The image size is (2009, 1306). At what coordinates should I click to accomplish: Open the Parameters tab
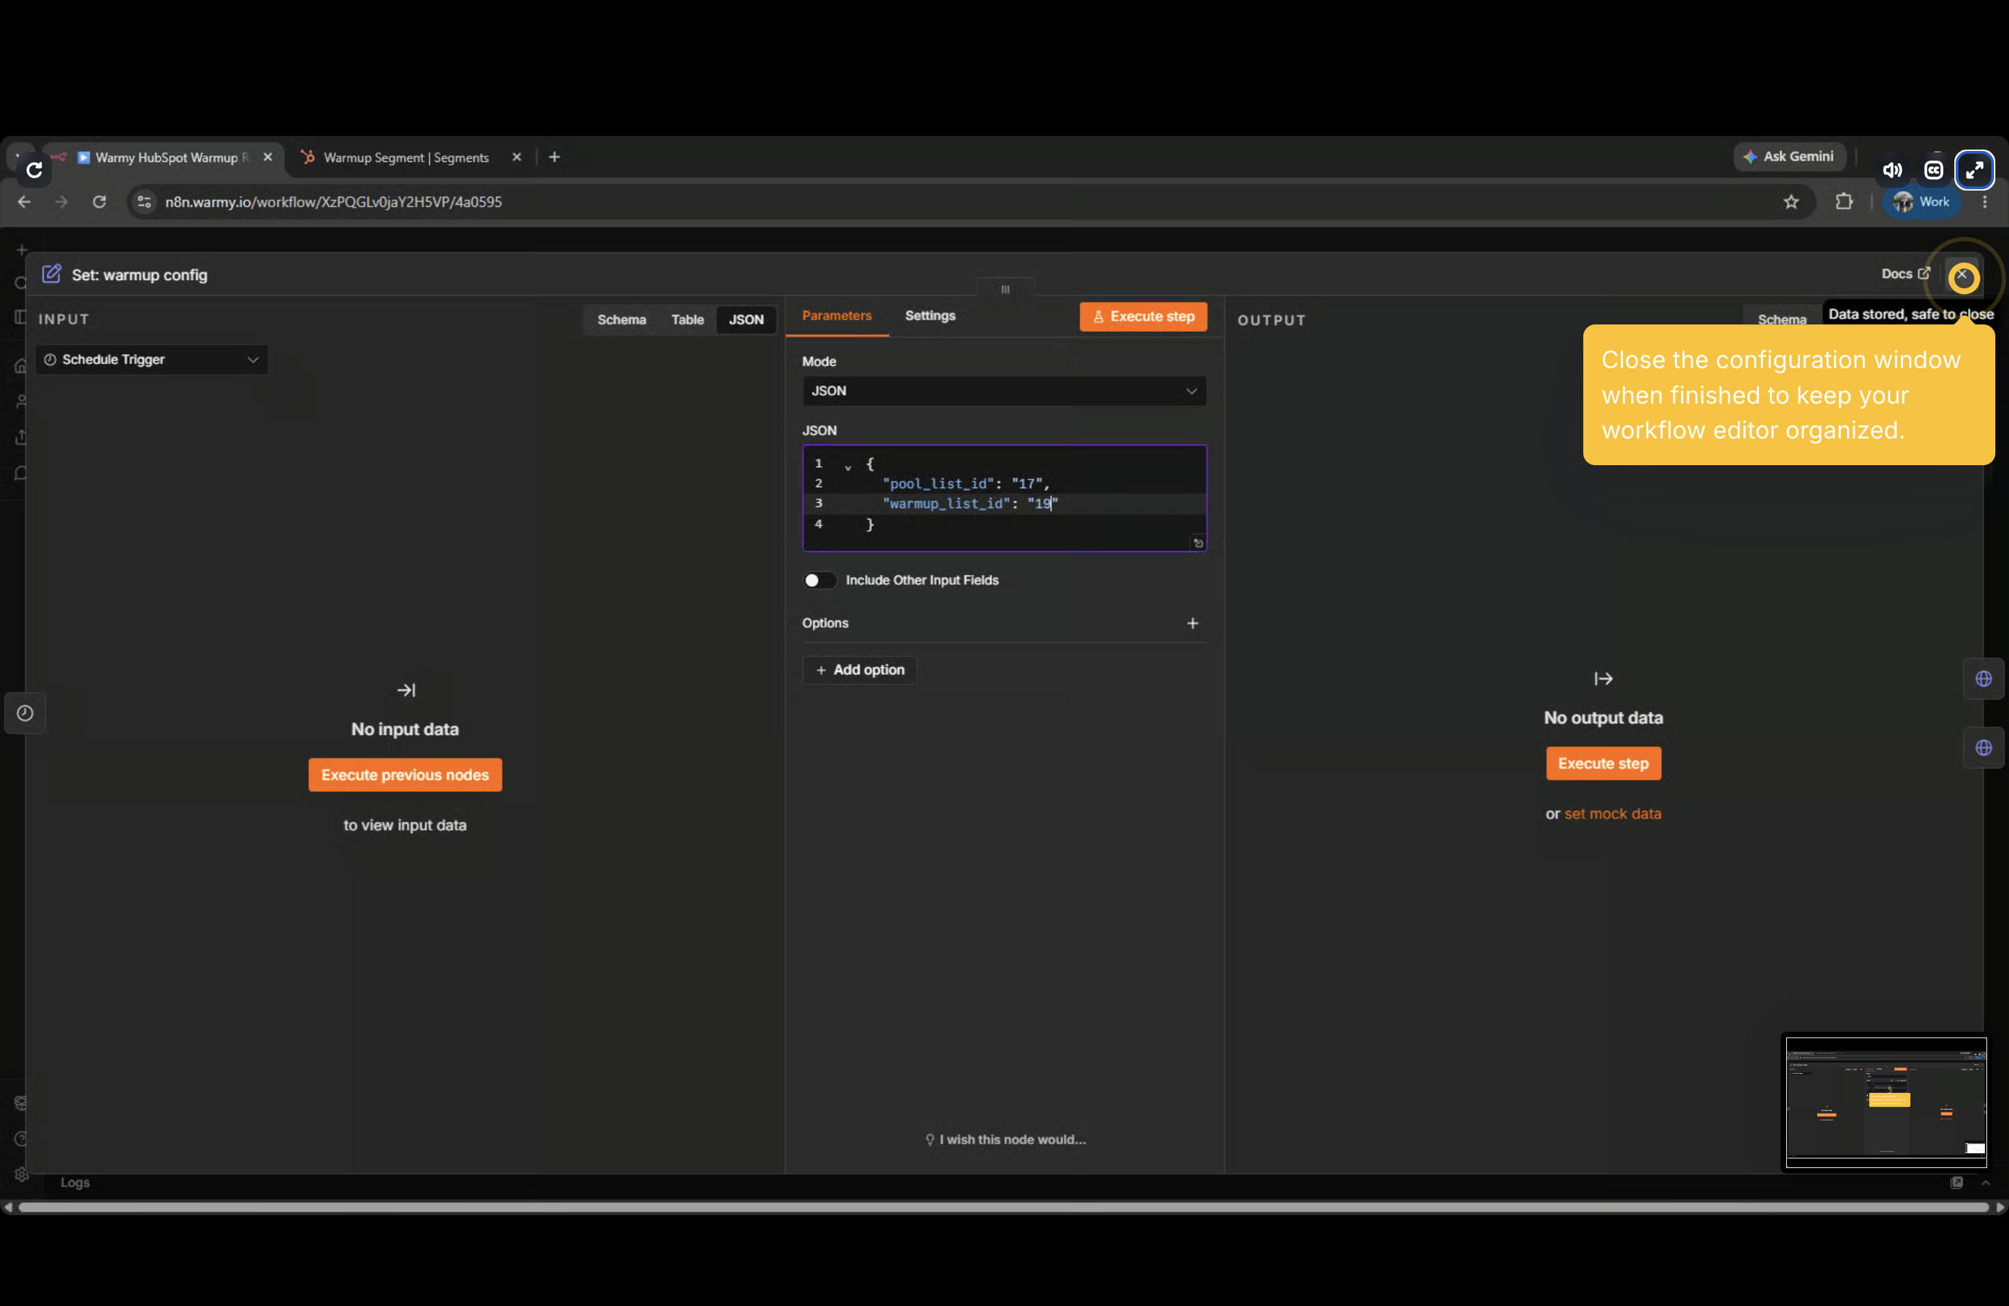click(x=836, y=316)
